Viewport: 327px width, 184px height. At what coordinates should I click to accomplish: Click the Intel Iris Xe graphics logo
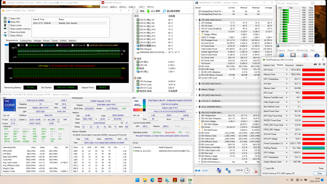pos(140,105)
